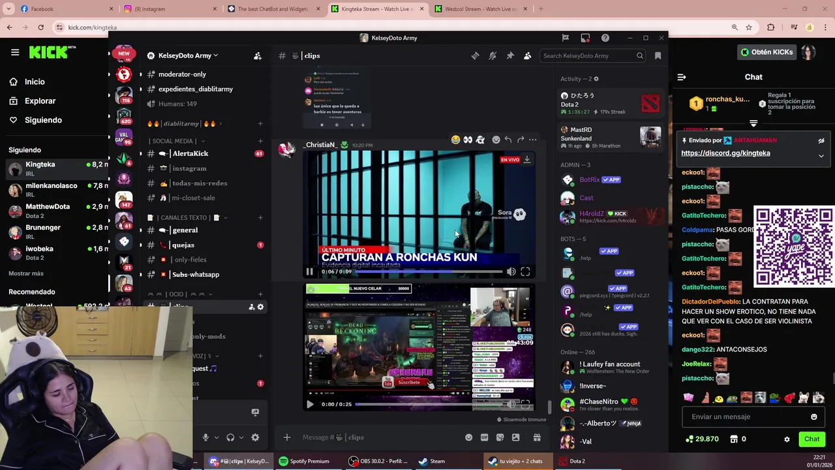Click the second video's seek bar

(x=429, y=404)
